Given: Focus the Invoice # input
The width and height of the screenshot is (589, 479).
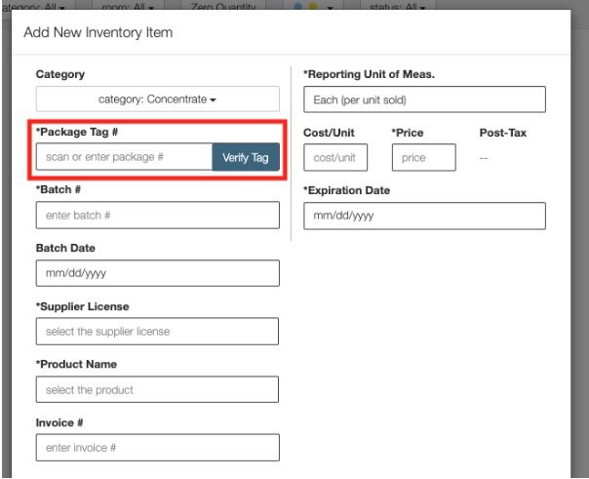Looking at the screenshot, I should [x=157, y=448].
